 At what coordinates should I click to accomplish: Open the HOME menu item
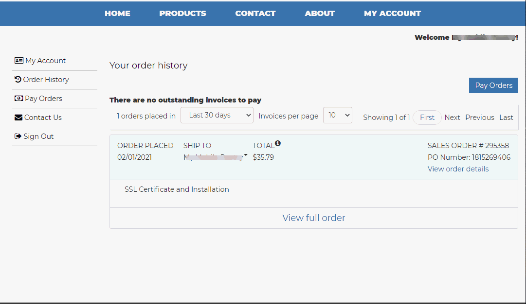click(117, 13)
